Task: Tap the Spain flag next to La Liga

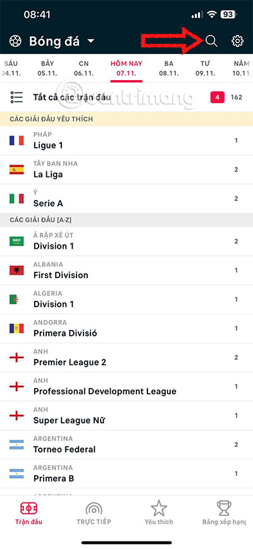Action: click(x=16, y=170)
